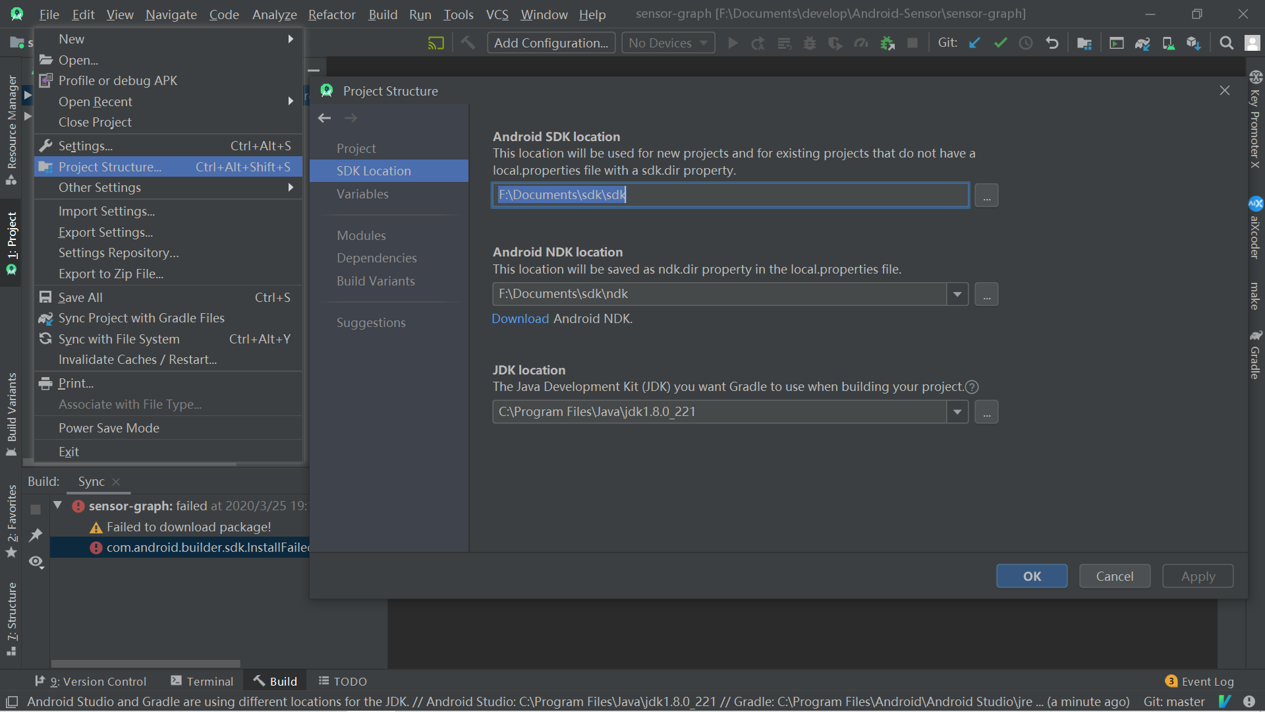Click the Android SDK location text field
The height and width of the screenshot is (712, 1265).
(x=730, y=195)
